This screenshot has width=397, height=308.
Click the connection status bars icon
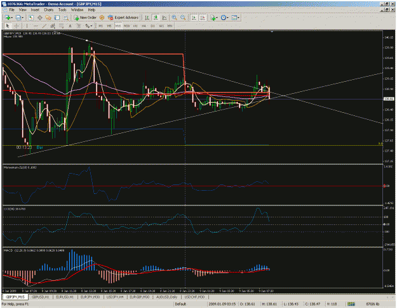351,304
